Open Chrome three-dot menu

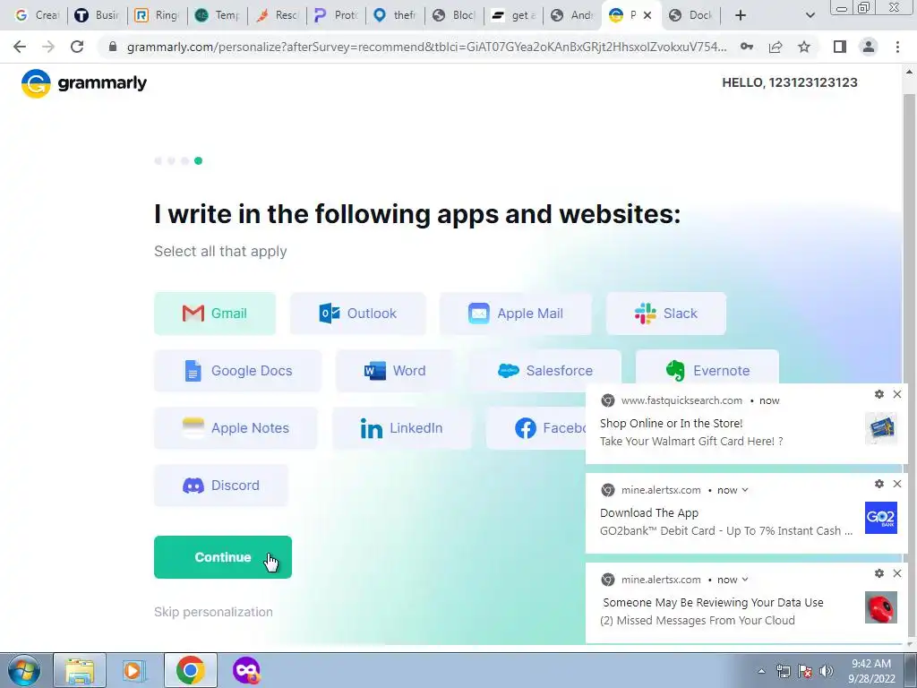click(897, 47)
